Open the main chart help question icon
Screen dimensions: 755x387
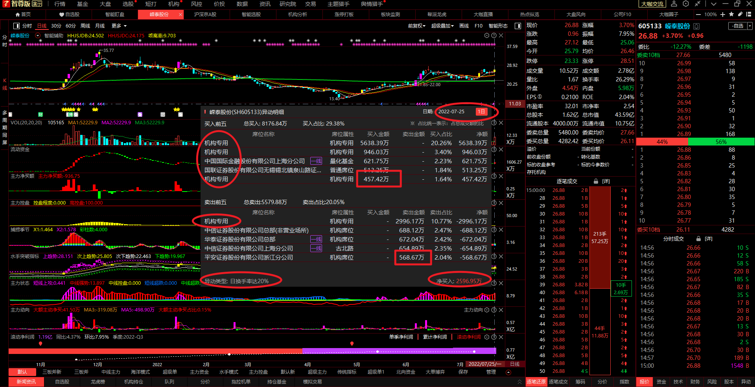494,35
